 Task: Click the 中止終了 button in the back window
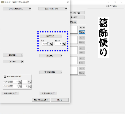click(x=77, y=17)
